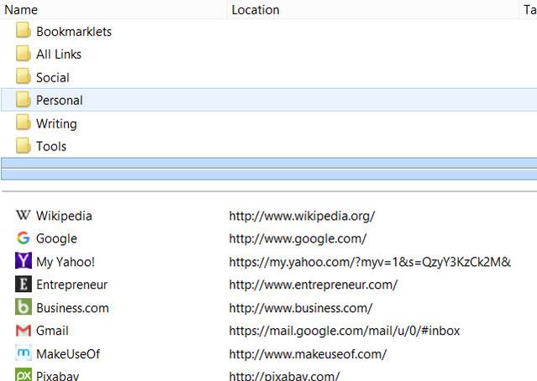Click the my.yahoo.com location URL
Screen dimensions: 537x381
click(x=370, y=262)
